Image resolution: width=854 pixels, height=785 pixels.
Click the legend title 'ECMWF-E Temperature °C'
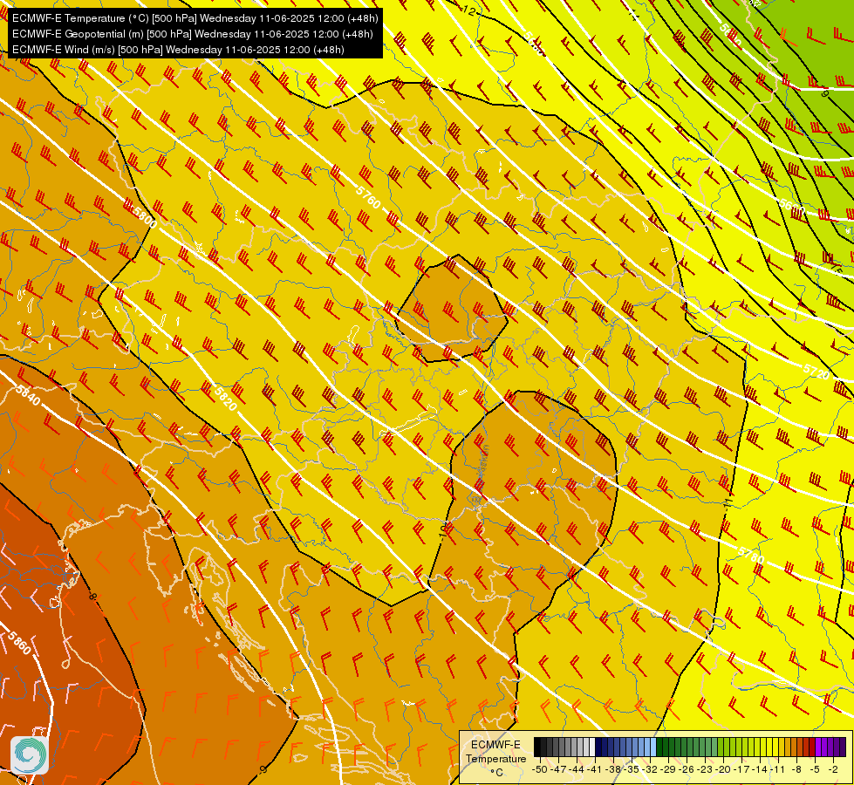pyautogui.click(x=495, y=758)
